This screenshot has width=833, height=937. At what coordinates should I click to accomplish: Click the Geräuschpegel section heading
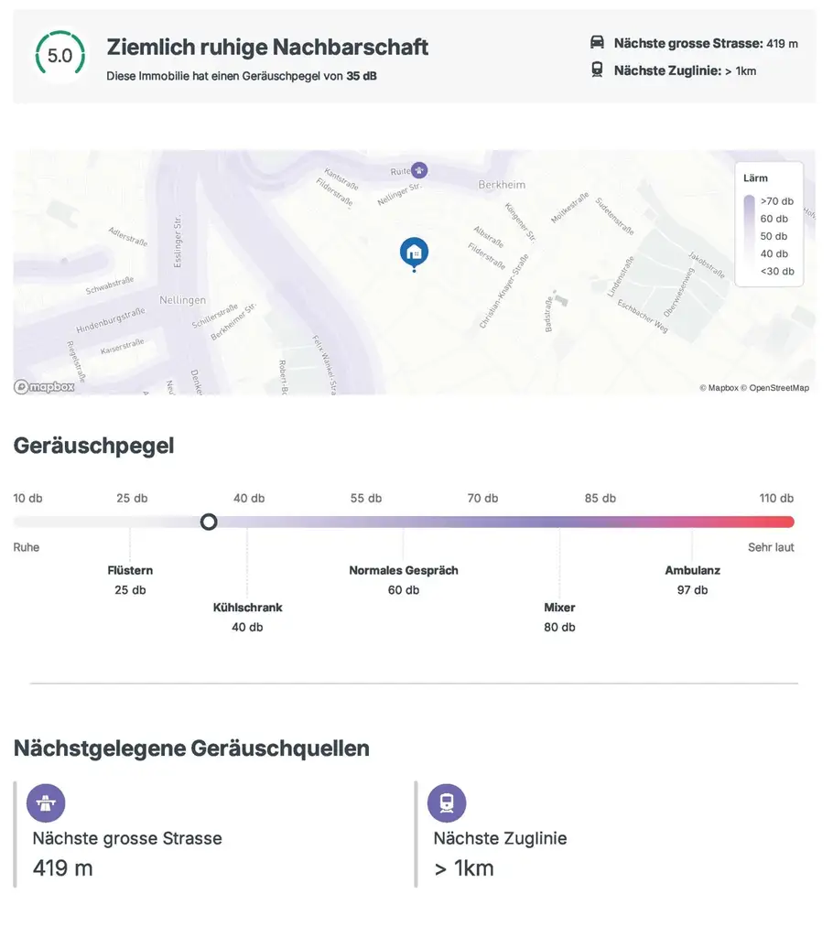(x=93, y=446)
